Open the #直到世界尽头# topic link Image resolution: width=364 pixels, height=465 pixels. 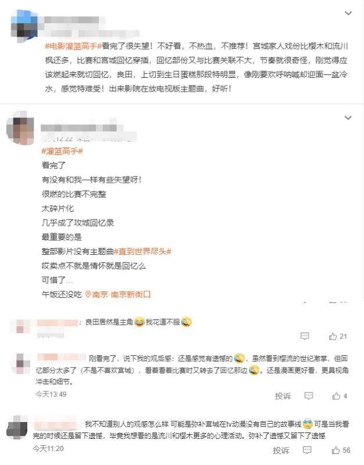[142, 251]
